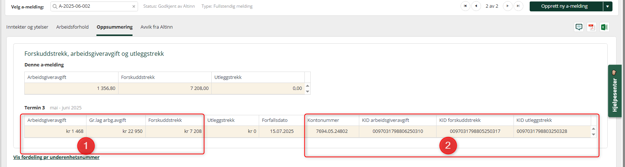Go to previous a-melding arrow
Viewport: 625px width, 167px height.
coord(476,6)
